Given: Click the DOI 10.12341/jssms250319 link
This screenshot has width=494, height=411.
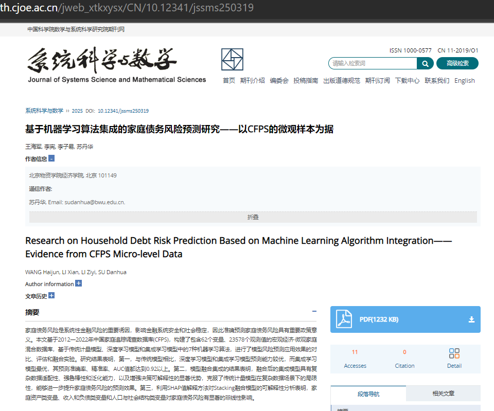Looking at the screenshot, I should click(x=123, y=111).
